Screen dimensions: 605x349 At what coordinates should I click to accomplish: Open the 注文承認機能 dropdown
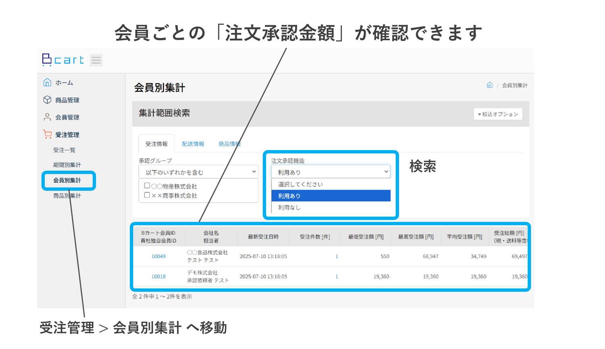(x=331, y=172)
